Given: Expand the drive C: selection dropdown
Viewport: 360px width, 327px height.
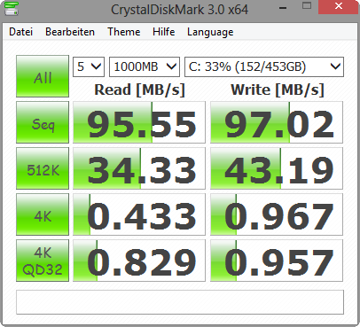Looking at the screenshot, I should (x=264, y=66).
